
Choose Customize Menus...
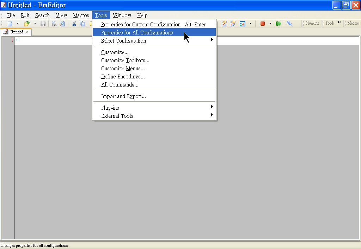pyautogui.click(x=154, y=68)
